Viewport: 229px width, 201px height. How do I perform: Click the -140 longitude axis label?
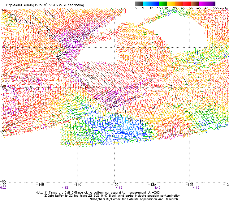(77, 185)
